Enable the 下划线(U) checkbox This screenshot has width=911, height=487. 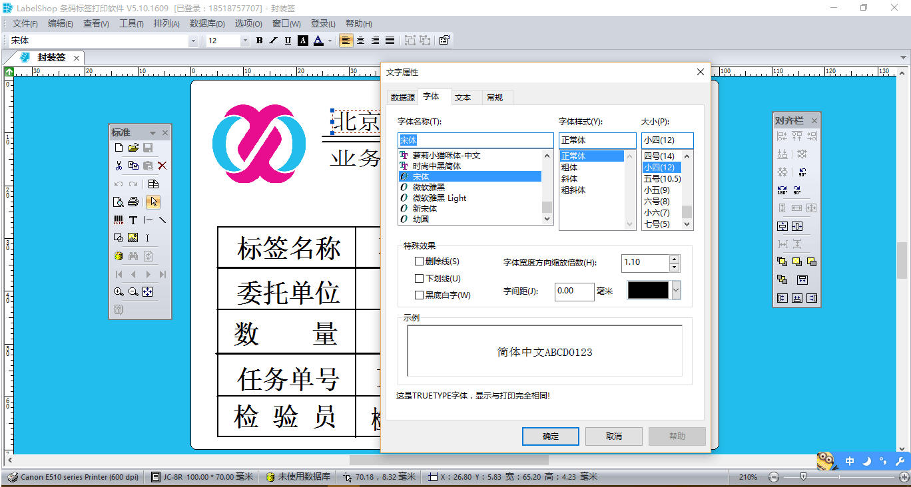[419, 279]
